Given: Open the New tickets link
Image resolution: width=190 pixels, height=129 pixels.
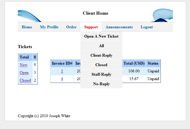Looking at the screenshot, I should (23, 65).
